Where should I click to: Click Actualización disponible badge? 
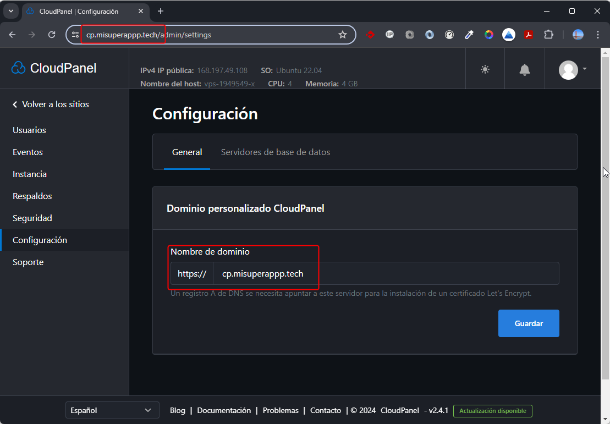492,411
